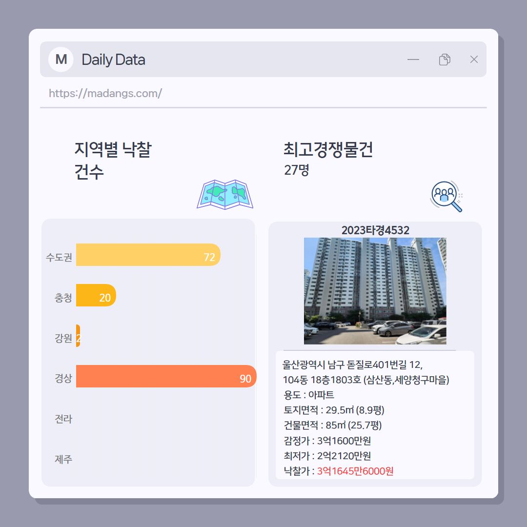
Task: Click the minimize dash icon
Action: coord(413,60)
